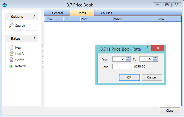Collapse the Rates panel
Screen dimensions: 184x117
(x=34, y=39)
